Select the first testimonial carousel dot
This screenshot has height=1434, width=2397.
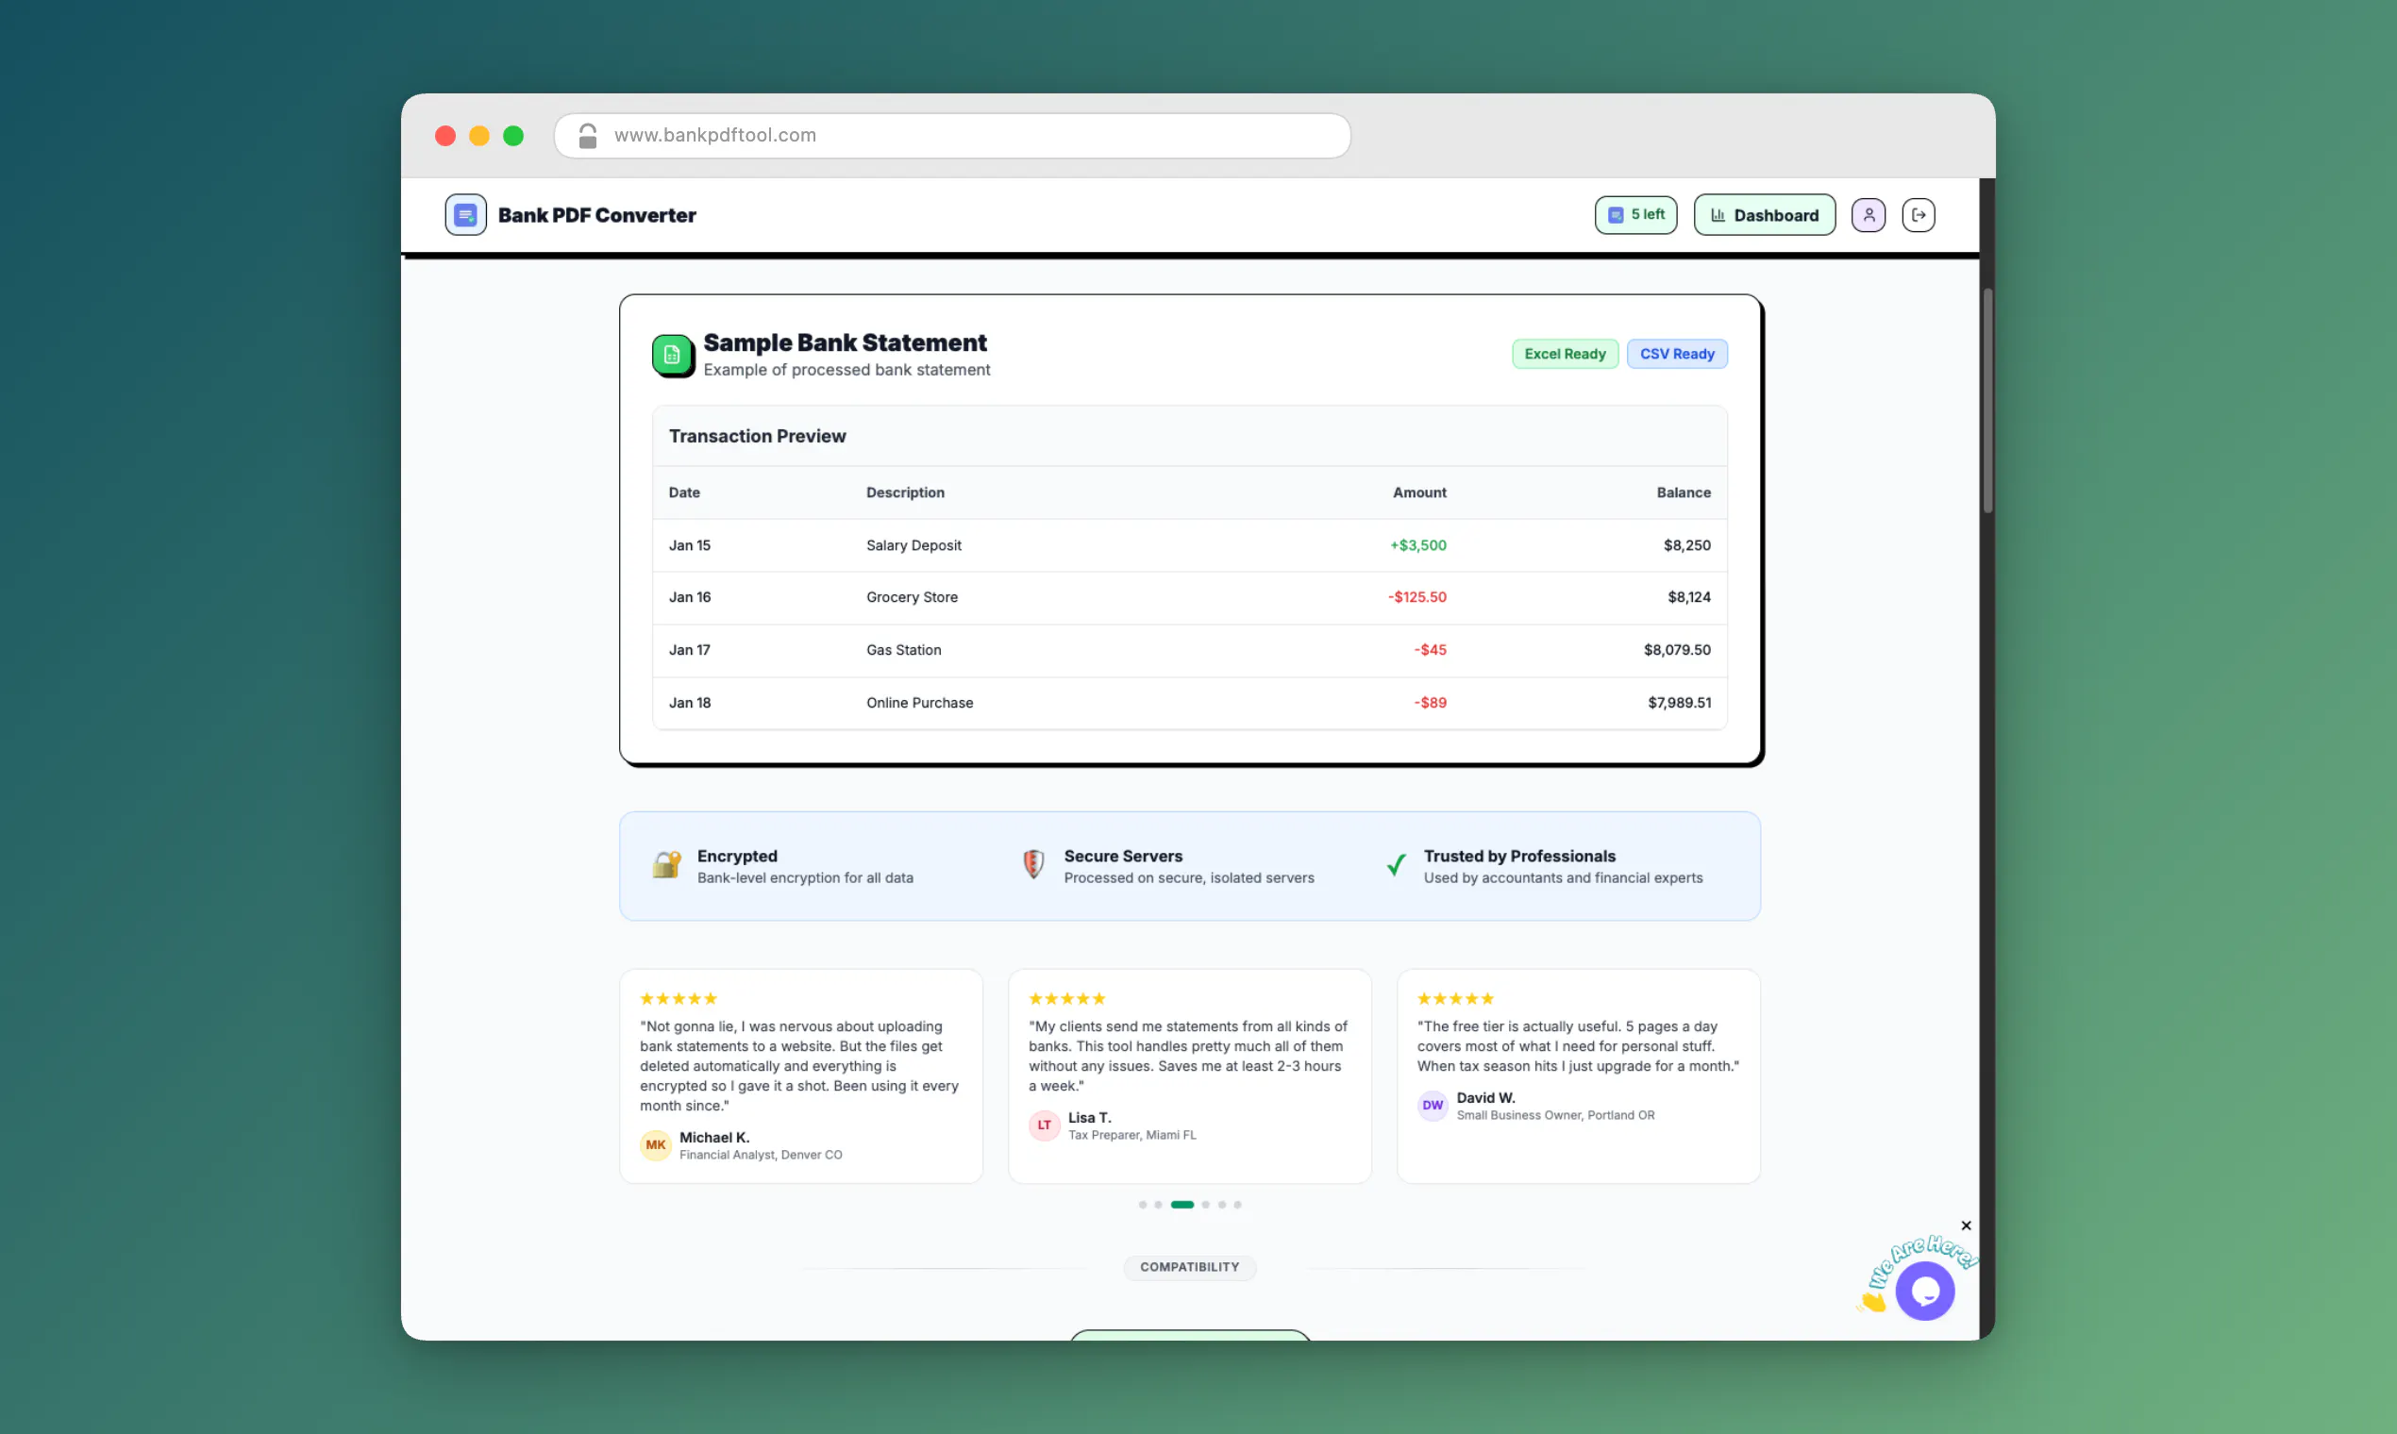click(1143, 1204)
